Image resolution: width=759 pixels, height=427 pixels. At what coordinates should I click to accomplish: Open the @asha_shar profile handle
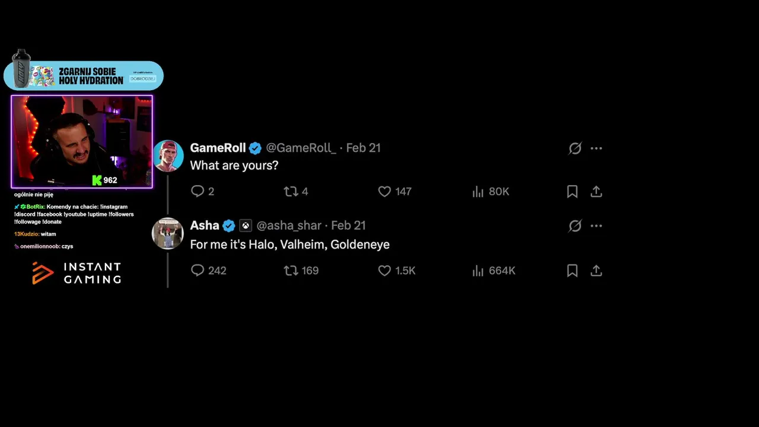(289, 225)
